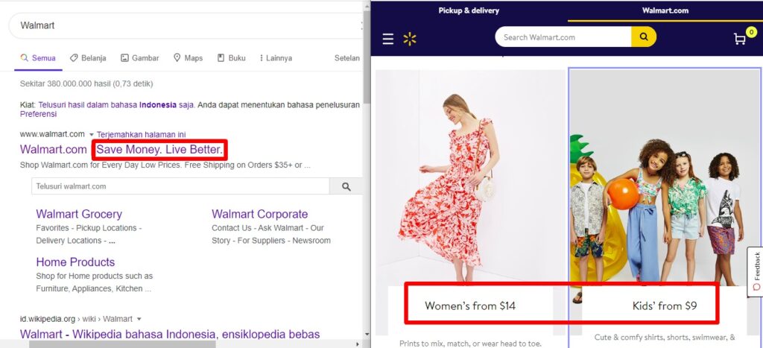Open Women's from $14 label
This screenshot has height=348, width=763.
tap(470, 306)
